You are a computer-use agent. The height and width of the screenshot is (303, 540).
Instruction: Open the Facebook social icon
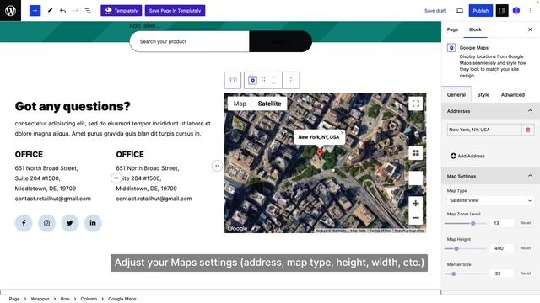coord(24,223)
